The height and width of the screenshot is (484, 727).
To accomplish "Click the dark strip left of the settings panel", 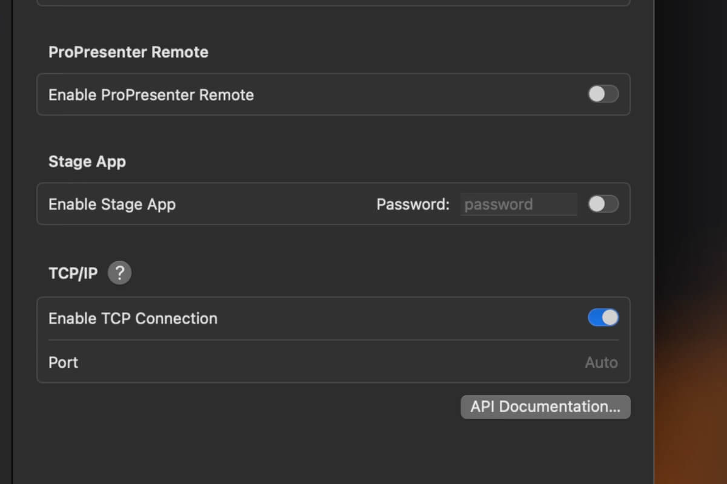I will [x=5, y=242].
